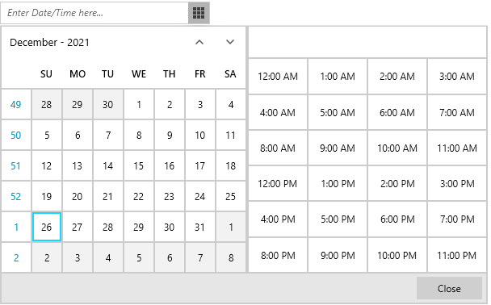Pick the 3:00 PM time slot
The image size is (491, 305).
tap(457, 183)
